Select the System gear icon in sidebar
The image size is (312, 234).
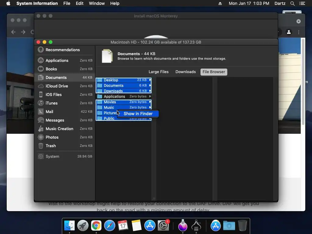tap(41, 156)
